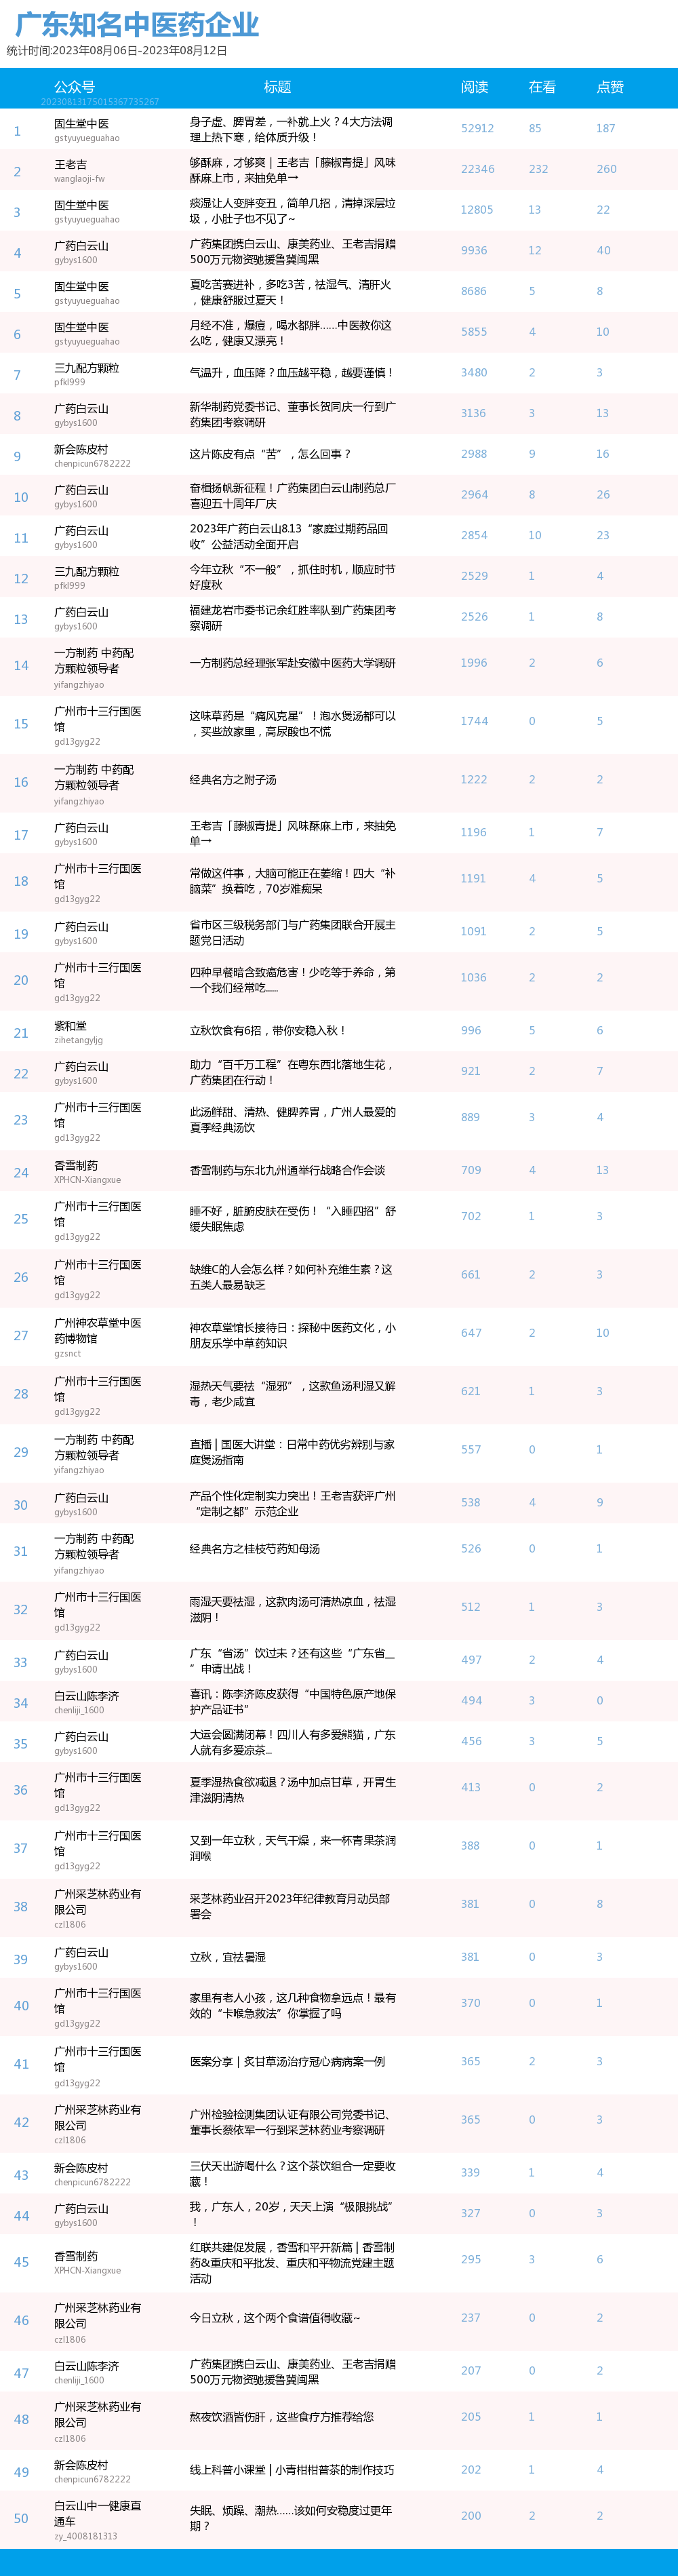Open article 缺维C的人会怎么样

[x=290, y=1277]
